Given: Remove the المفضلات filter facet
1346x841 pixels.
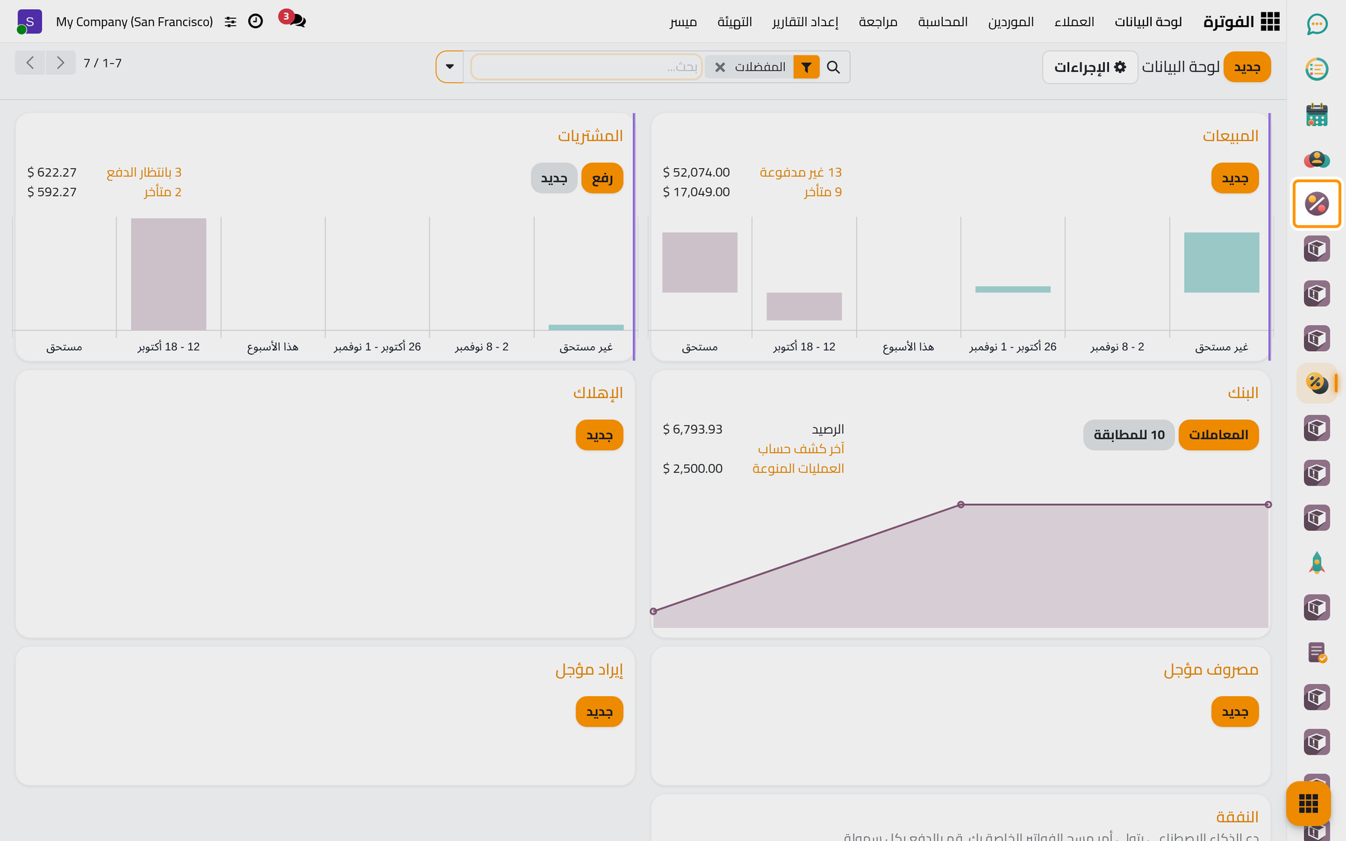Looking at the screenshot, I should [720, 67].
